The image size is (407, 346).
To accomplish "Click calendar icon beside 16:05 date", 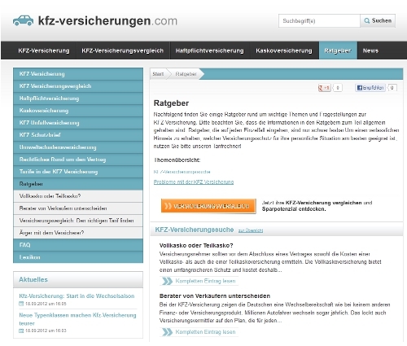I will (21, 304).
